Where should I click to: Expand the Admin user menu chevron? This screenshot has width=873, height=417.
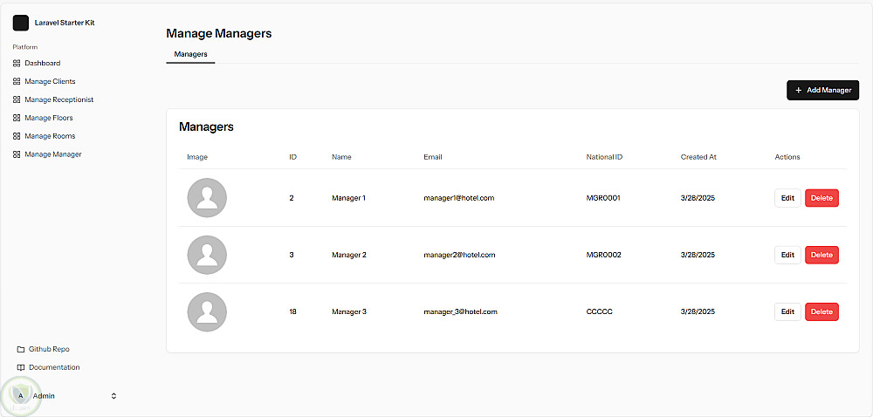(x=113, y=396)
